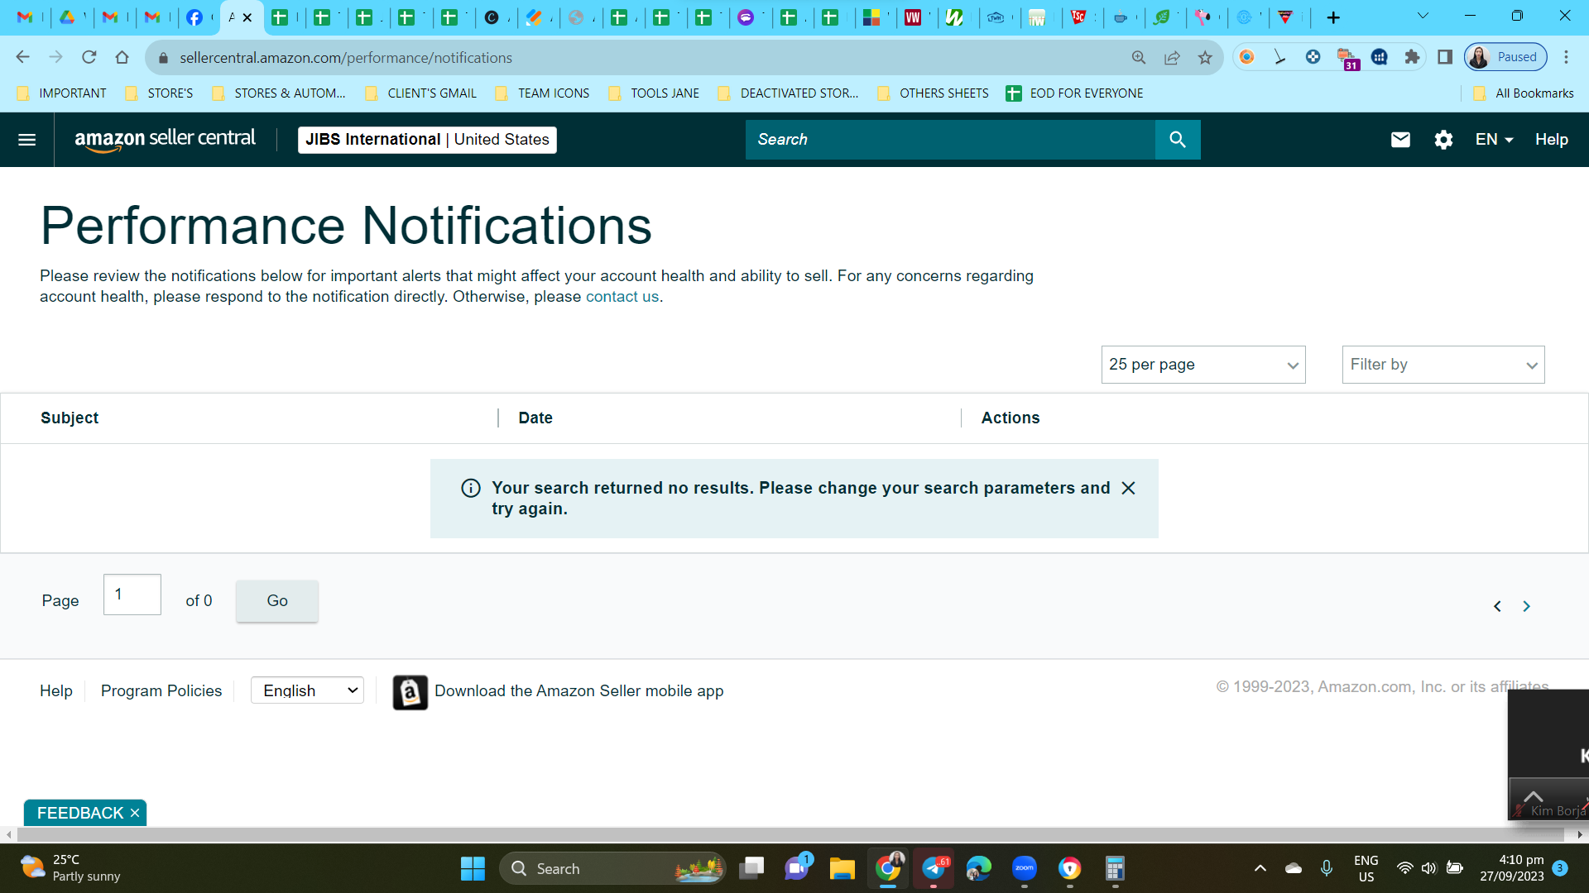Open the Help link in header
Viewport: 1589px width, 893px height.
tap(1551, 140)
